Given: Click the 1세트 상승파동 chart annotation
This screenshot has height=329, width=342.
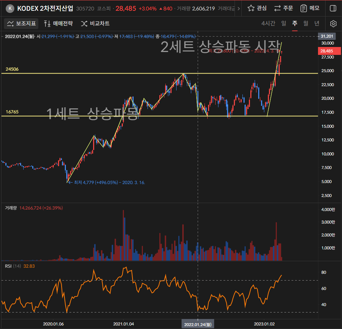Looking at the screenshot, I should [92, 114].
